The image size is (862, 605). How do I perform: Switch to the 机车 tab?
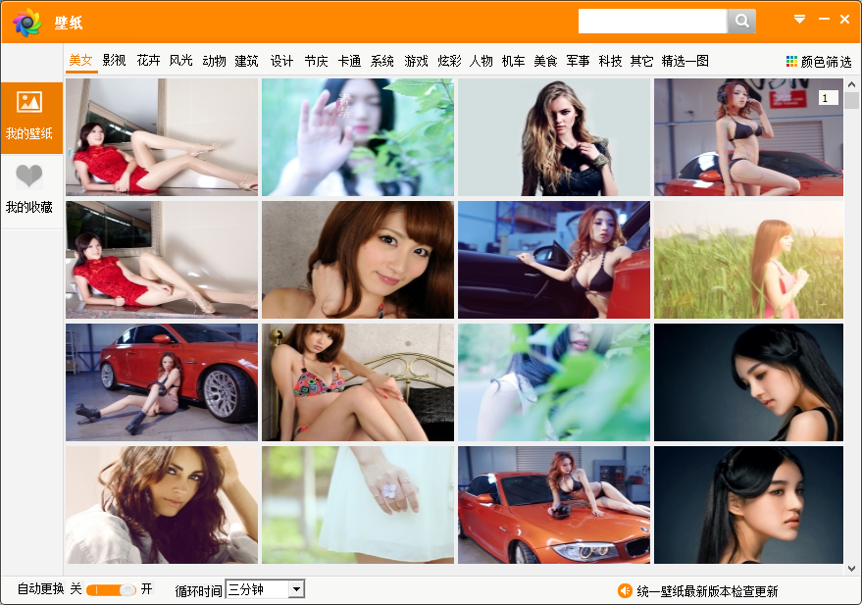513,61
